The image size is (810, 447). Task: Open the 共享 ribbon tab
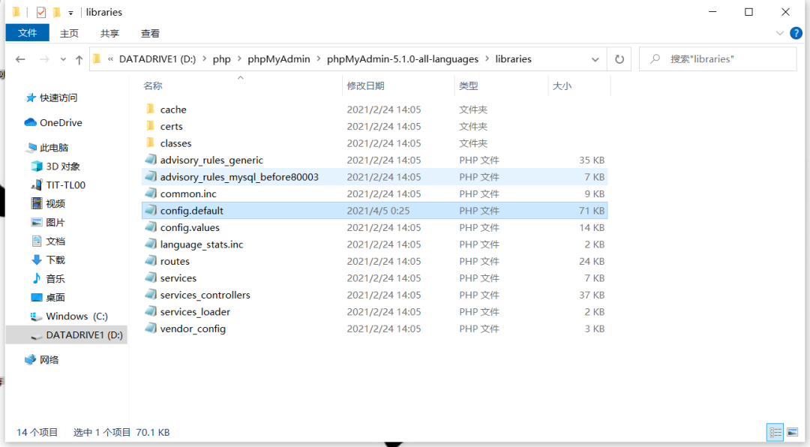point(109,34)
